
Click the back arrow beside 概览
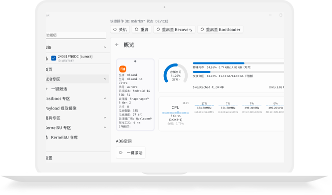117,44
